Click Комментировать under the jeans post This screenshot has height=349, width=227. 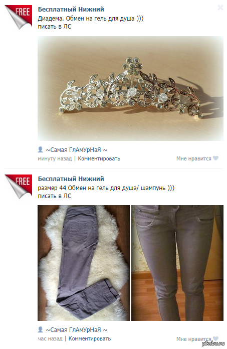click(90, 338)
